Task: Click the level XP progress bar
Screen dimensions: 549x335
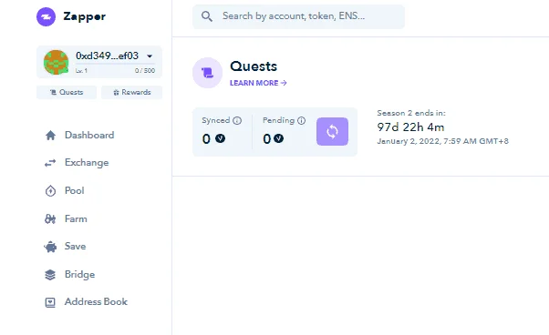Action: pos(115,64)
